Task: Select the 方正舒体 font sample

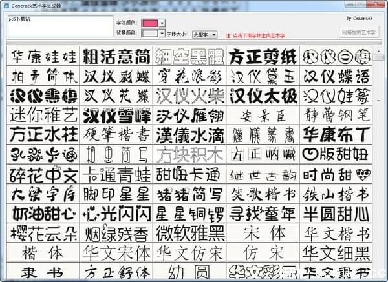Action: 116,271
